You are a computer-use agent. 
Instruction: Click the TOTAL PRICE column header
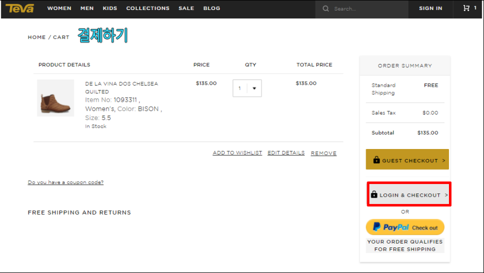point(314,65)
